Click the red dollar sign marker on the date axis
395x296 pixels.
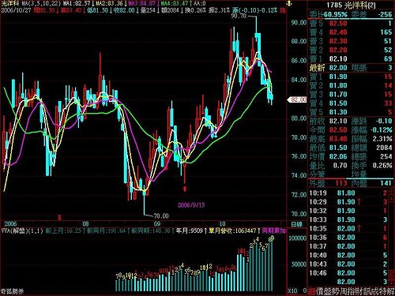point(60,218)
